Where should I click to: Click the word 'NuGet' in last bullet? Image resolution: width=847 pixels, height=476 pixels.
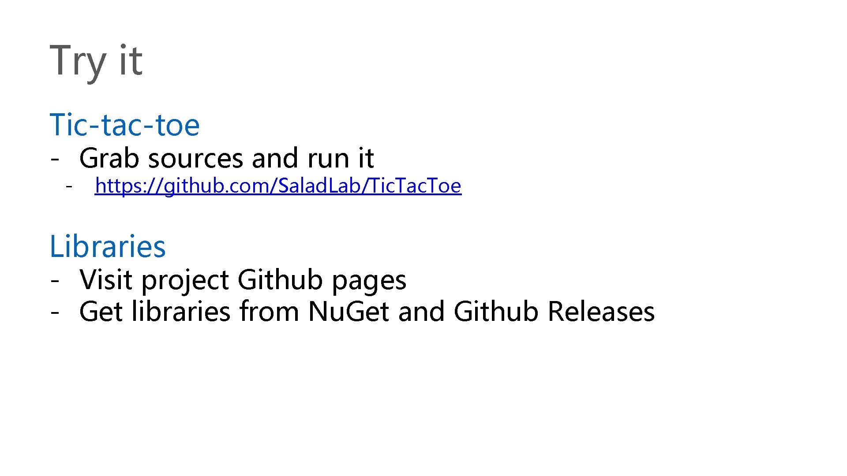348,312
